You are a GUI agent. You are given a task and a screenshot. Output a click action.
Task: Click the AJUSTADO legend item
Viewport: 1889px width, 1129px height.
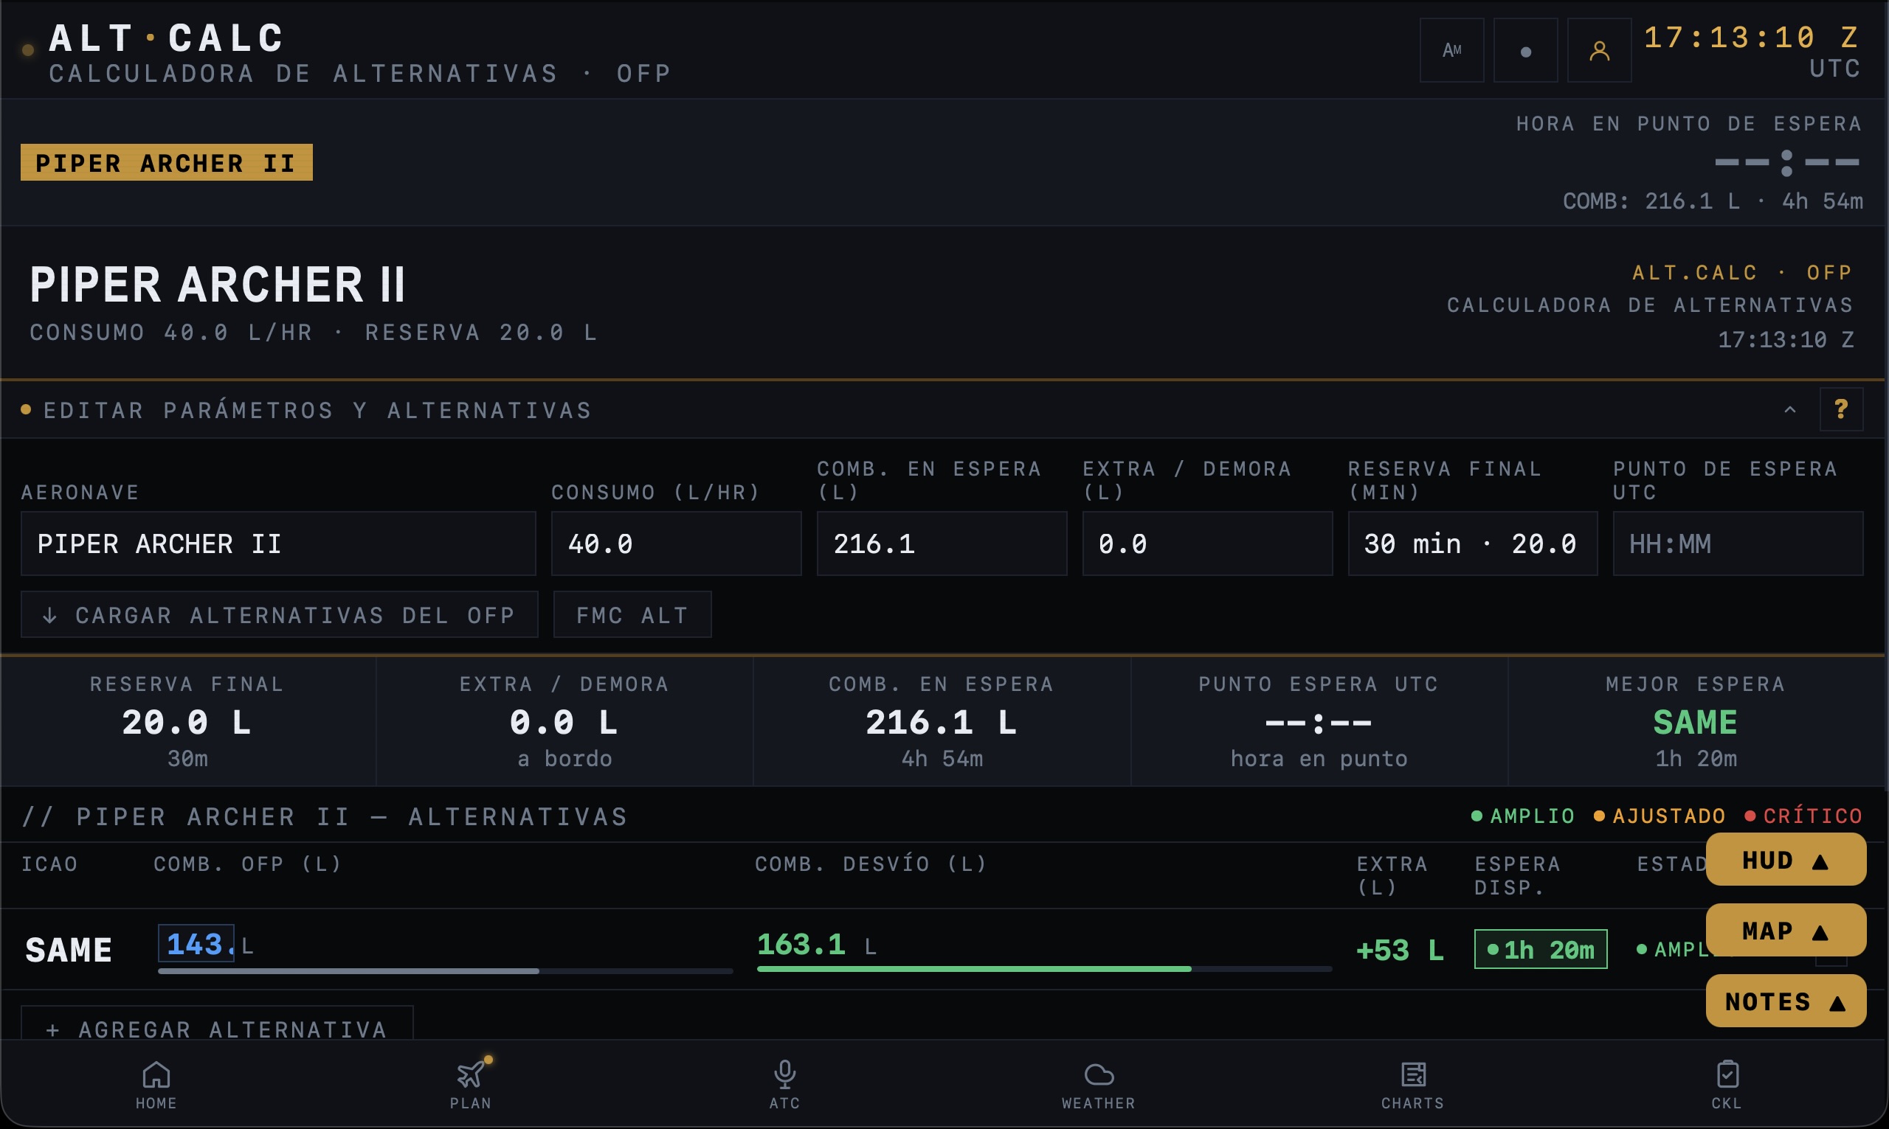[1660, 816]
